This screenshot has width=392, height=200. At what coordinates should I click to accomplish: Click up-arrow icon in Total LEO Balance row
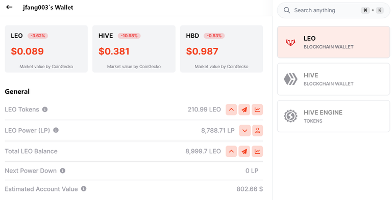pos(231,151)
